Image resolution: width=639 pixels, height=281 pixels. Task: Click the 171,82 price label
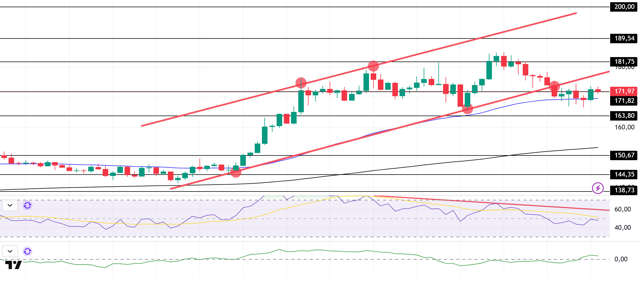click(624, 101)
